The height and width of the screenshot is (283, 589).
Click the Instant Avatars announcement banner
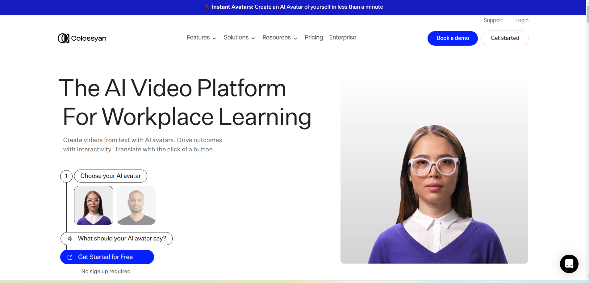pos(297,7)
